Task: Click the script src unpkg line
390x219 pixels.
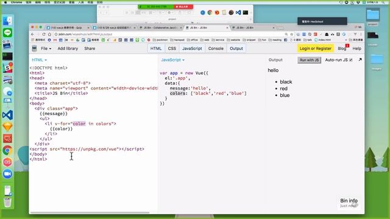Action: point(87,149)
